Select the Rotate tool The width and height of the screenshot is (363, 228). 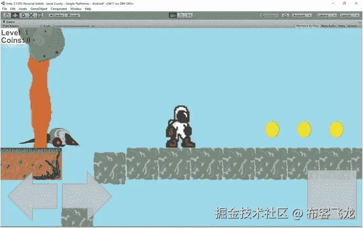[23, 15]
